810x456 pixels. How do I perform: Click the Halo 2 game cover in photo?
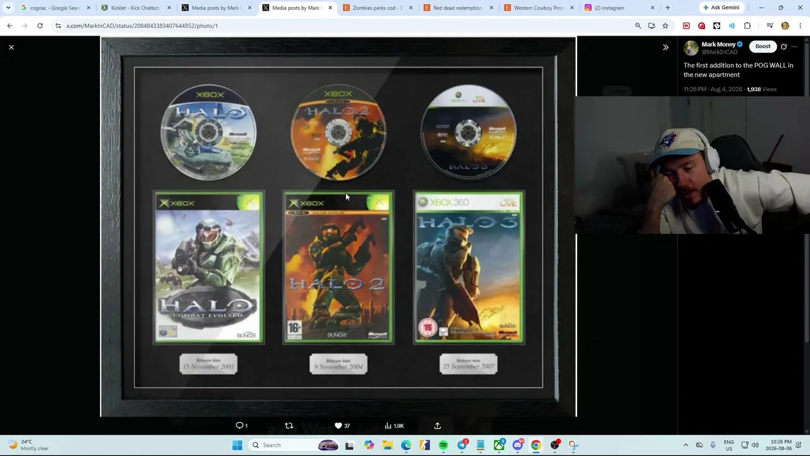point(339,267)
